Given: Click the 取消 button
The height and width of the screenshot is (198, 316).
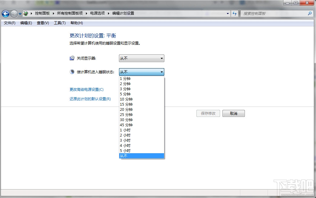Looking at the screenshot, I should click(x=233, y=113).
